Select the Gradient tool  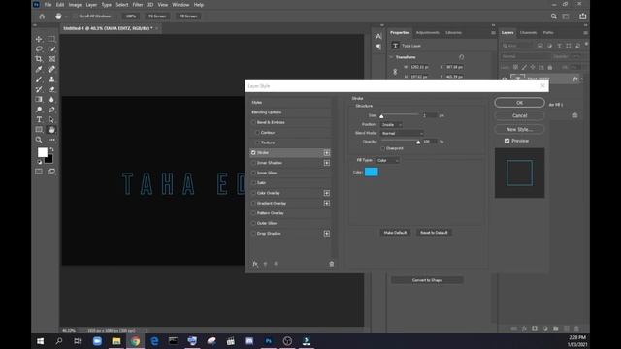pyautogui.click(x=39, y=99)
